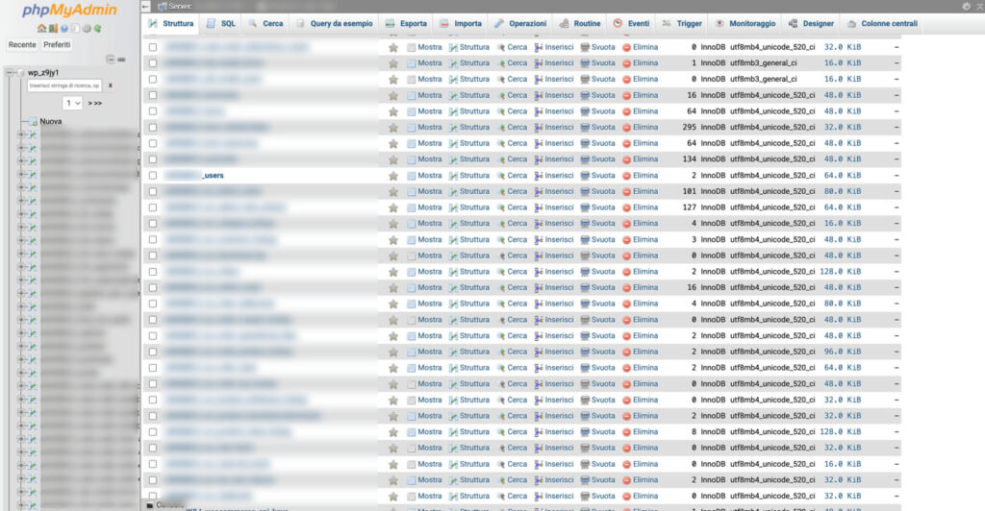Click the page settings gear at top right

point(966,6)
